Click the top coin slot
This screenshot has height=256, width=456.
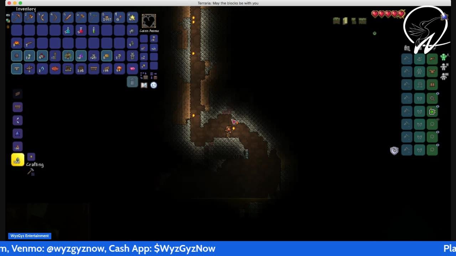click(x=144, y=38)
